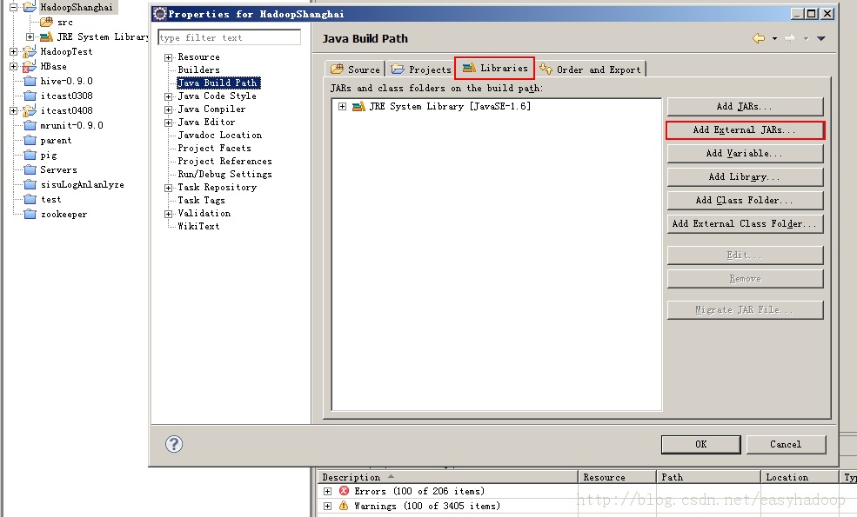Select Project Facets in properties tree
This screenshot has height=517, width=857.
click(214, 148)
